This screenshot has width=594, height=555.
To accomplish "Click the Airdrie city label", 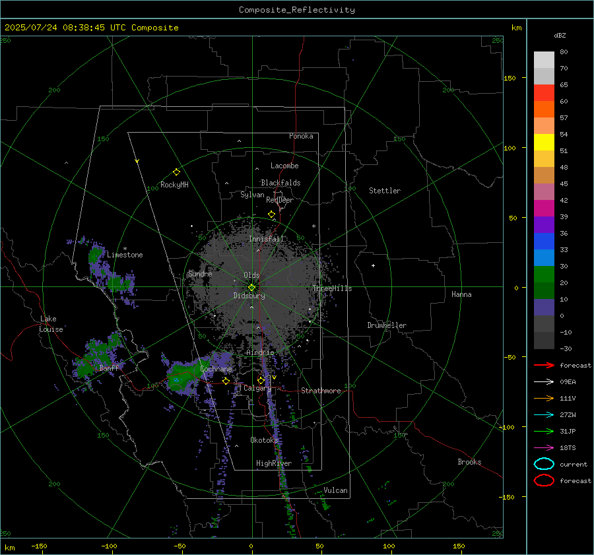I will click(260, 352).
